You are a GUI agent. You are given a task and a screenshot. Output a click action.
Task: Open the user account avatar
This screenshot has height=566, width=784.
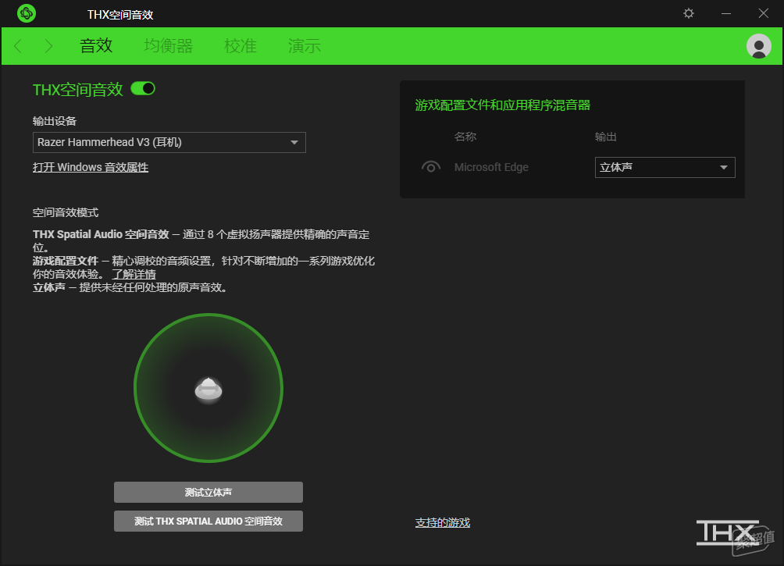[758, 46]
